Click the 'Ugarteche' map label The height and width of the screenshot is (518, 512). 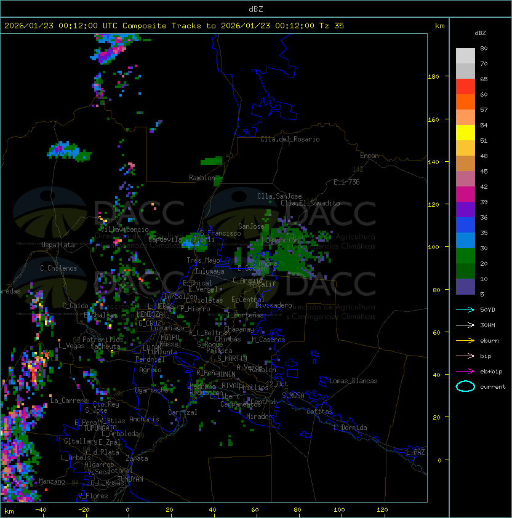pos(152,390)
